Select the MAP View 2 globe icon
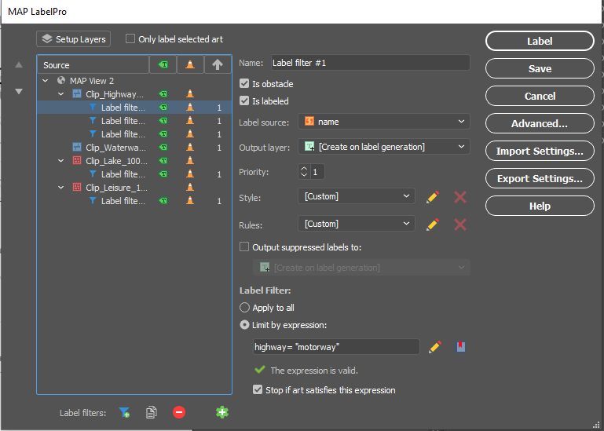Image resolution: width=604 pixels, height=431 pixels. [x=60, y=81]
